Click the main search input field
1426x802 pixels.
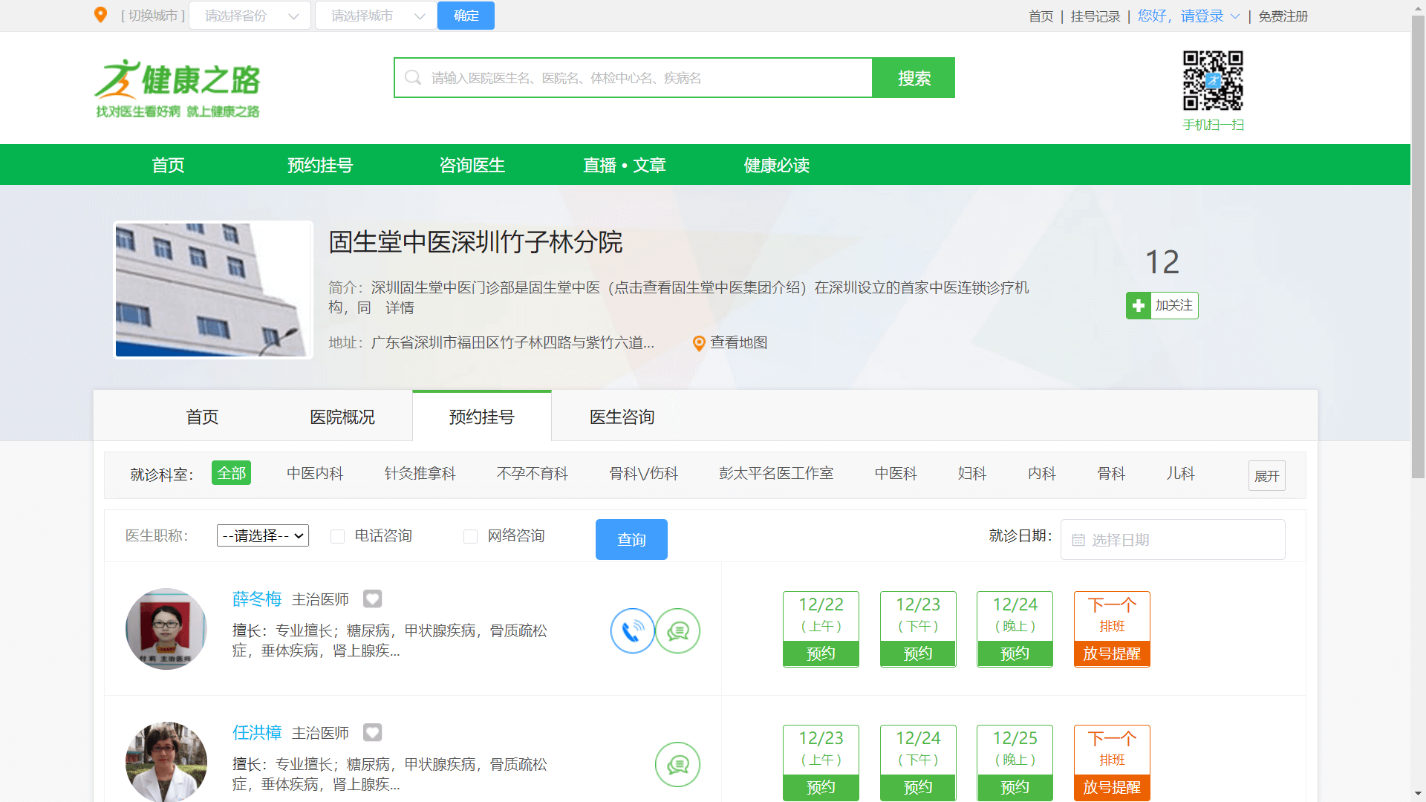click(634, 78)
